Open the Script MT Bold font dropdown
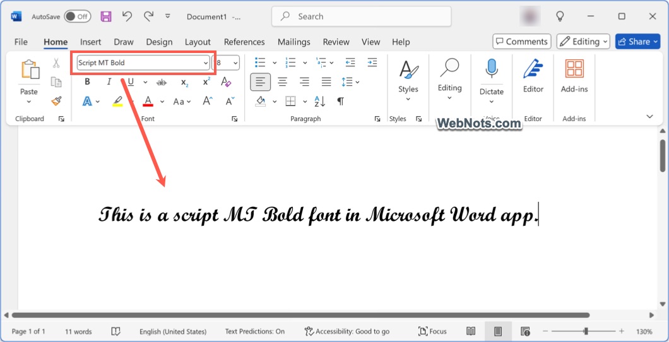669x342 pixels. coord(205,63)
